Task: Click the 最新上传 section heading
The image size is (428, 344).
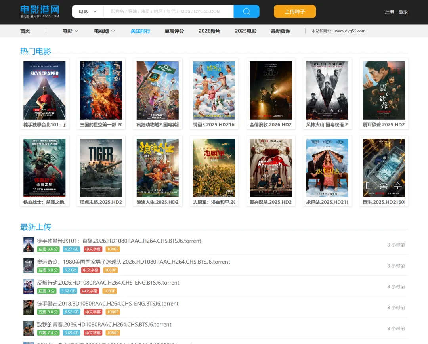Action: (x=36, y=227)
